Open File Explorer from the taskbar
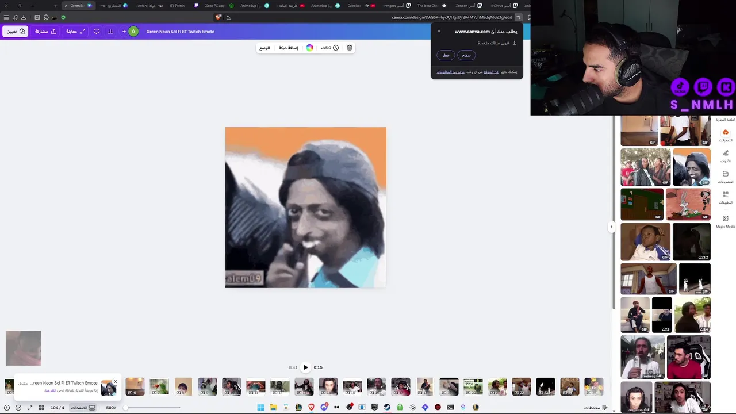736x414 pixels. coord(273,407)
